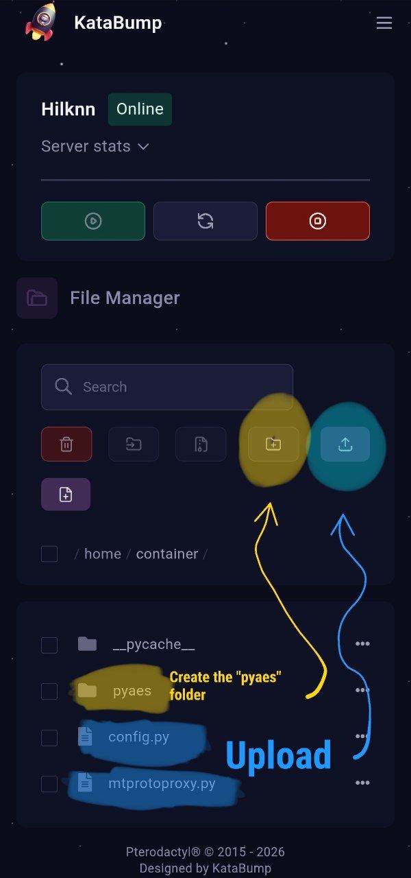Click the search magnifier icon
This screenshot has width=411, height=878.
point(64,387)
